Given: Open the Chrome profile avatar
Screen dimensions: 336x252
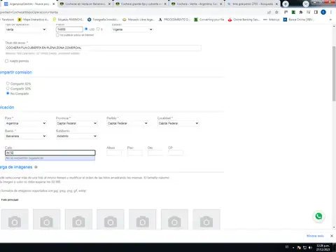Looking at the screenshot, I should pos(323,12).
